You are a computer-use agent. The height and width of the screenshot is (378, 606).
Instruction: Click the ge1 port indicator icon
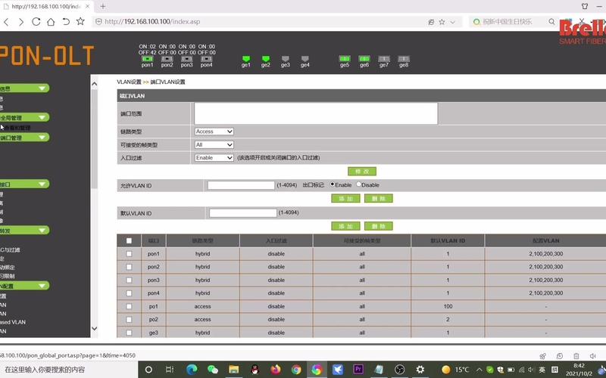coord(245,59)
